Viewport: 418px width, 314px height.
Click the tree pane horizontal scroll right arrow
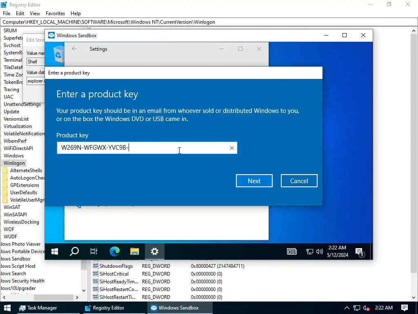tap(77, 297)
